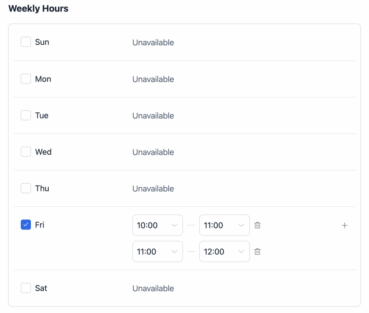Enable Tuesday availability
This screenshot has width=369, height=313.
click(26, 115)
